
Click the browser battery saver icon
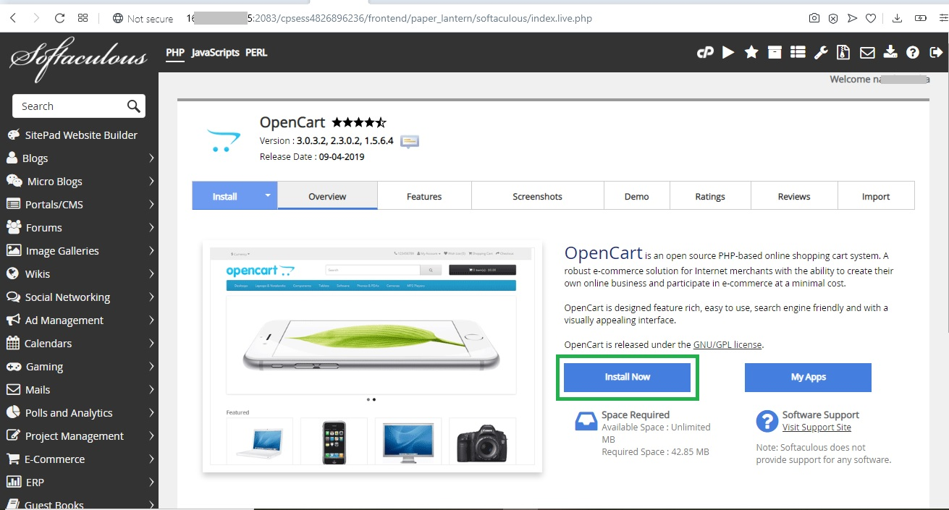[x=920, y=18]
